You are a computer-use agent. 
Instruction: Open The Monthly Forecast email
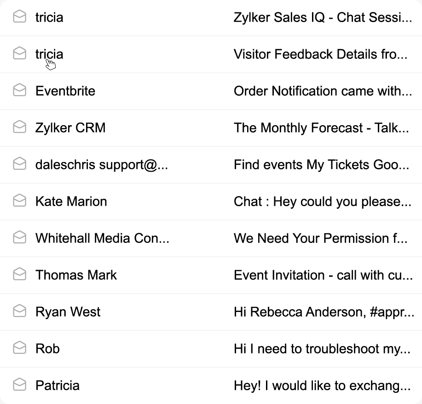click(321, 128)
